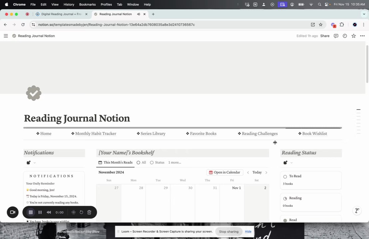Delete the Loom recording with trash

(x=89, y=212)
